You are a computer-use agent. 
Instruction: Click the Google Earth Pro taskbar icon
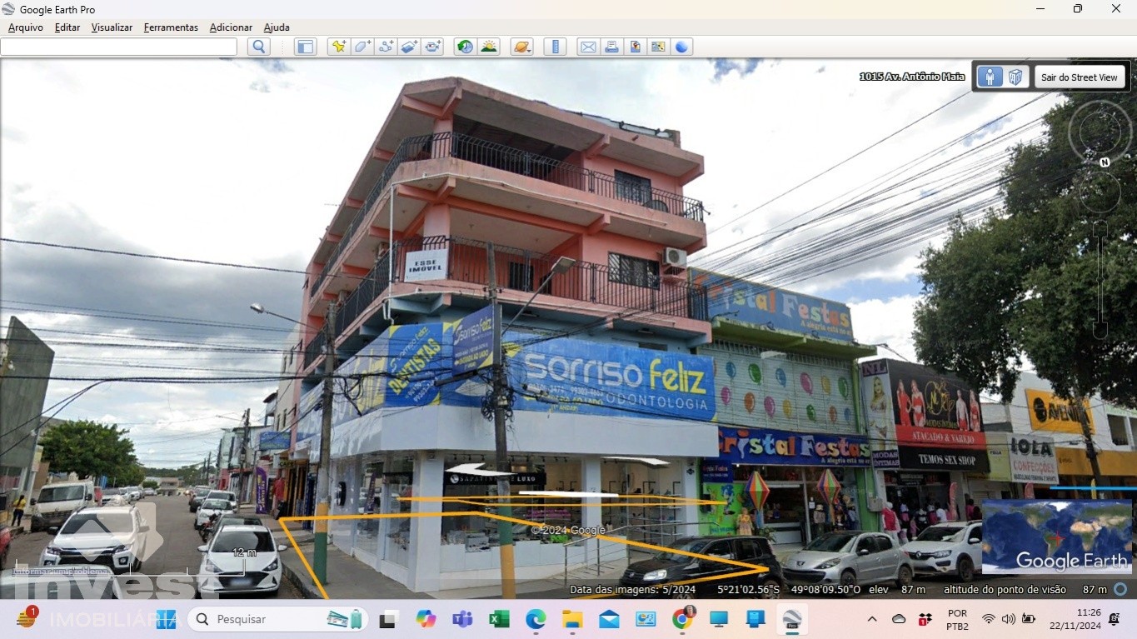791,619
